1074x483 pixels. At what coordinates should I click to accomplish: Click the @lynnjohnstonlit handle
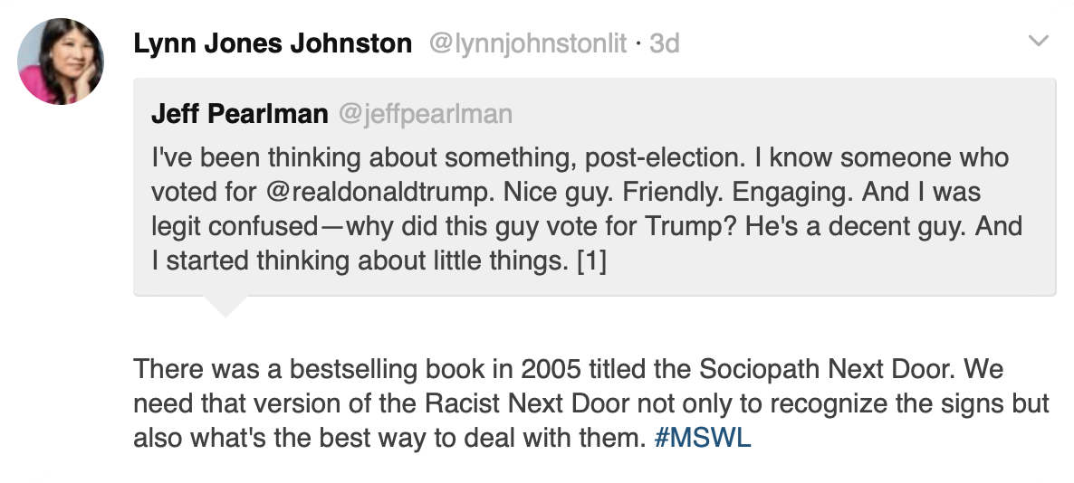tap(527, 43)
